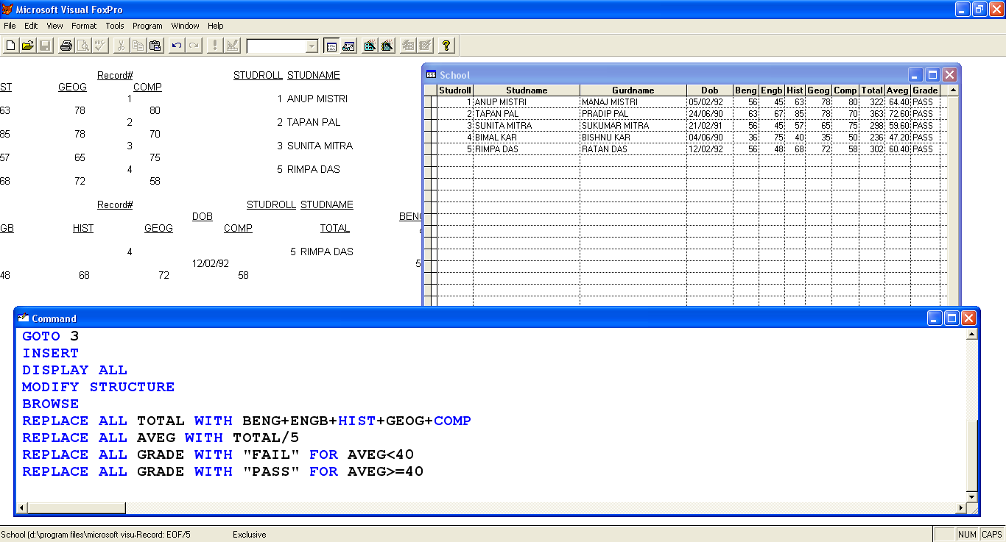Open Visual FoxPro Help
This screenshot has width=1006, height=542.
pos(446,45)
